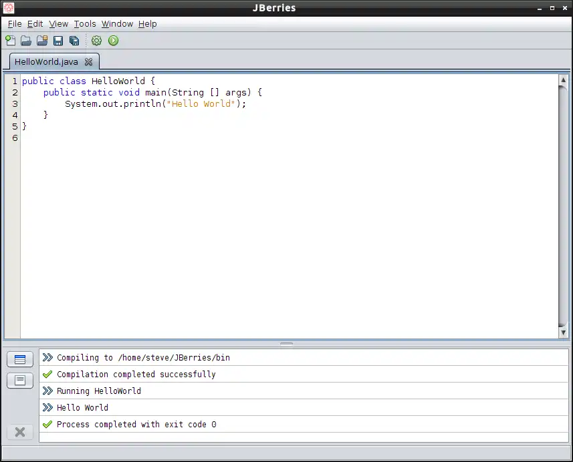Click the chevron icon beside 'Compiling to'
Image resolution: width=573 pixels, height=462 pixels.
click(47, 358)
